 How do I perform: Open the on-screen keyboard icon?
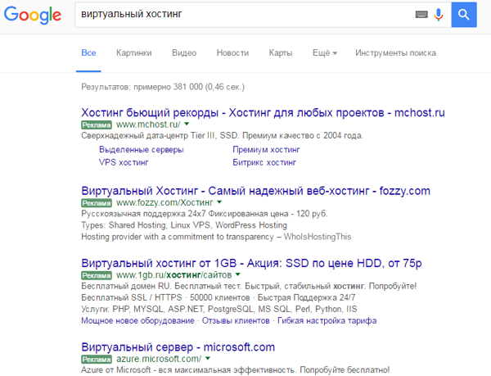pos(421,15)
